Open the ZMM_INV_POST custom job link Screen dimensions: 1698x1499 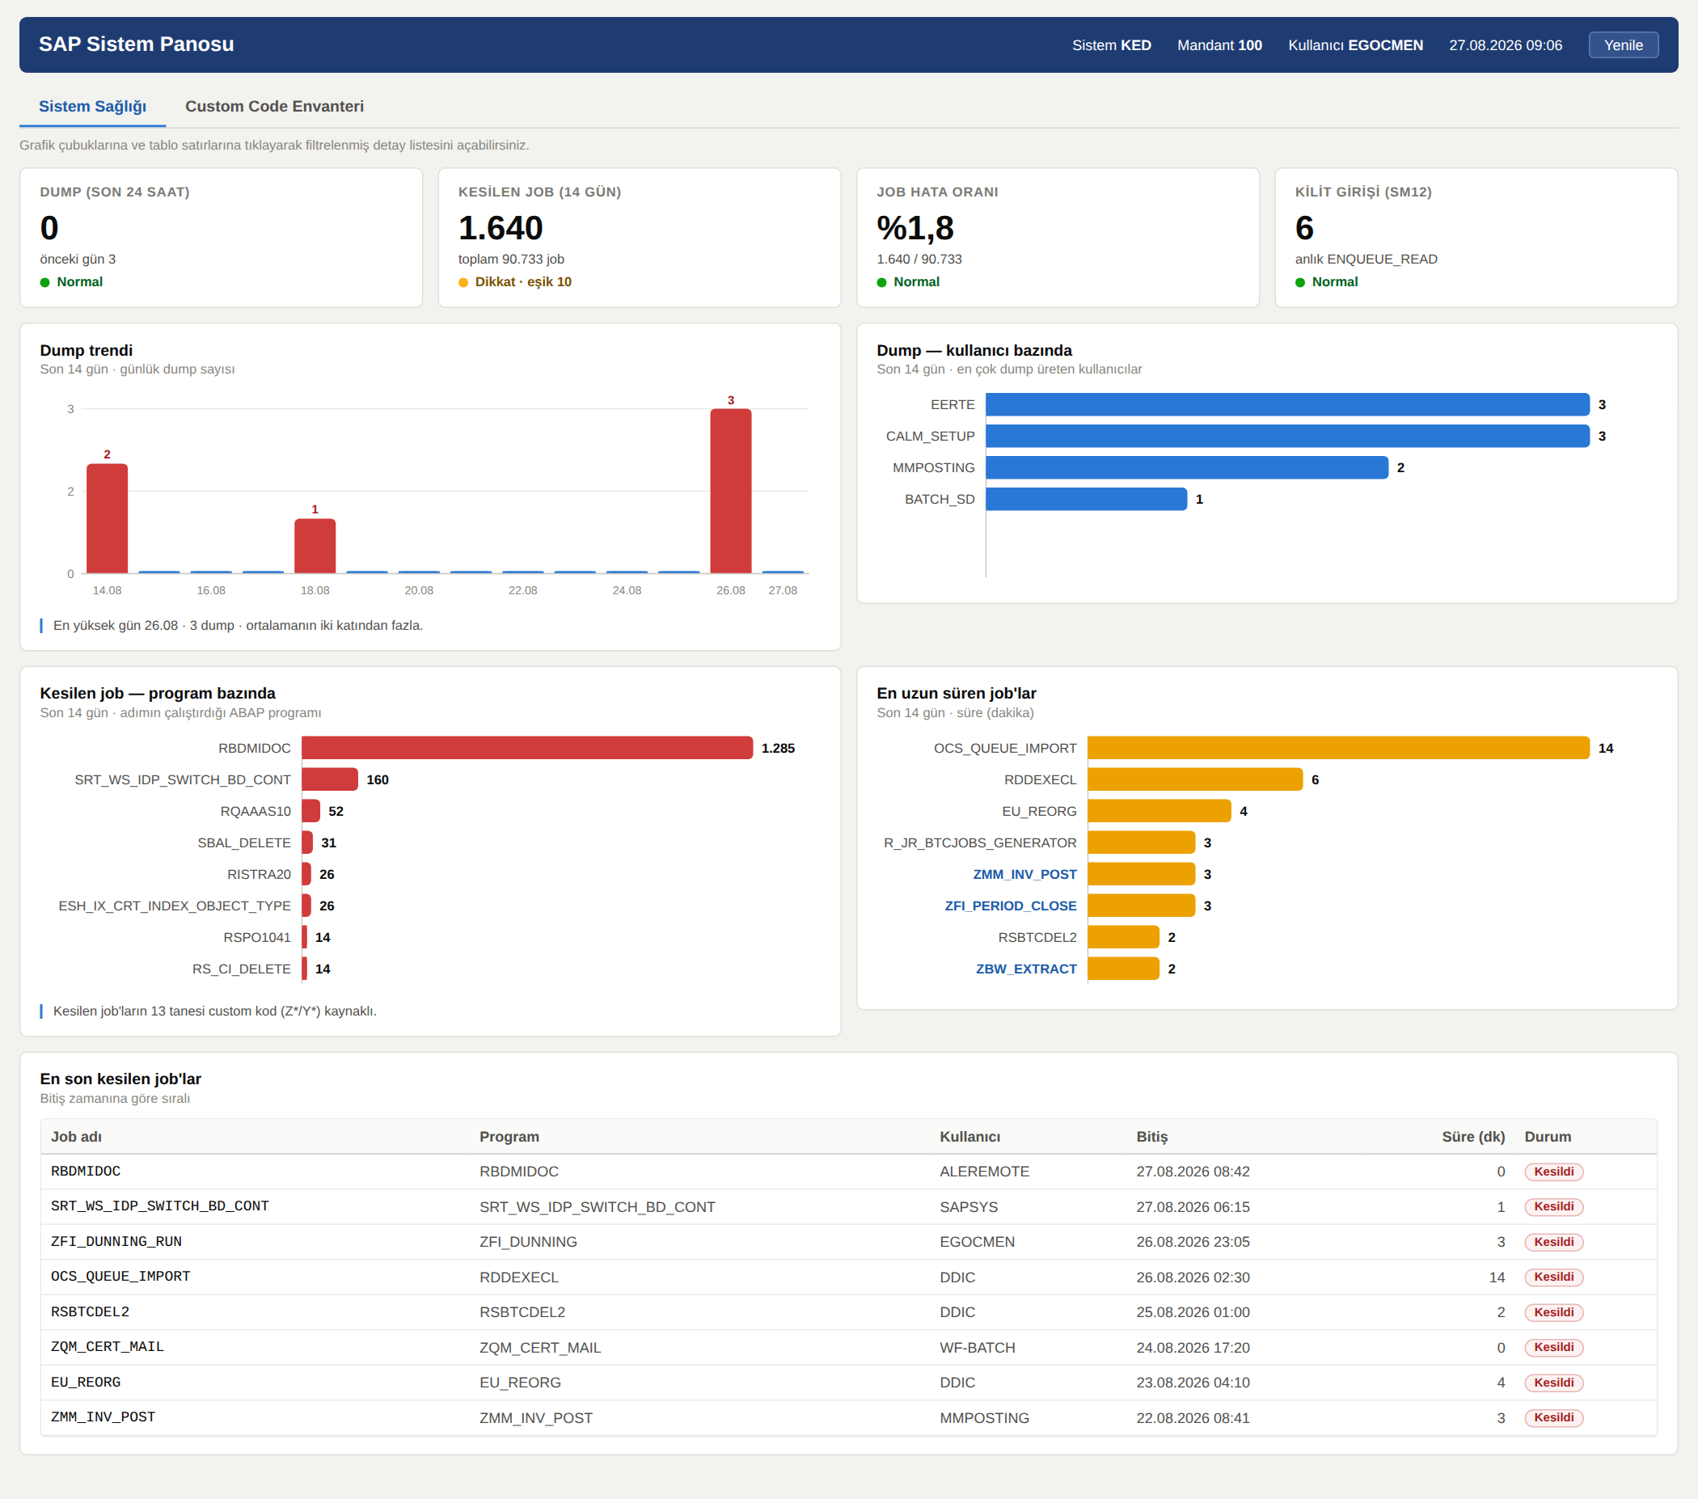pyautogui.click(x=1024, y=874)
